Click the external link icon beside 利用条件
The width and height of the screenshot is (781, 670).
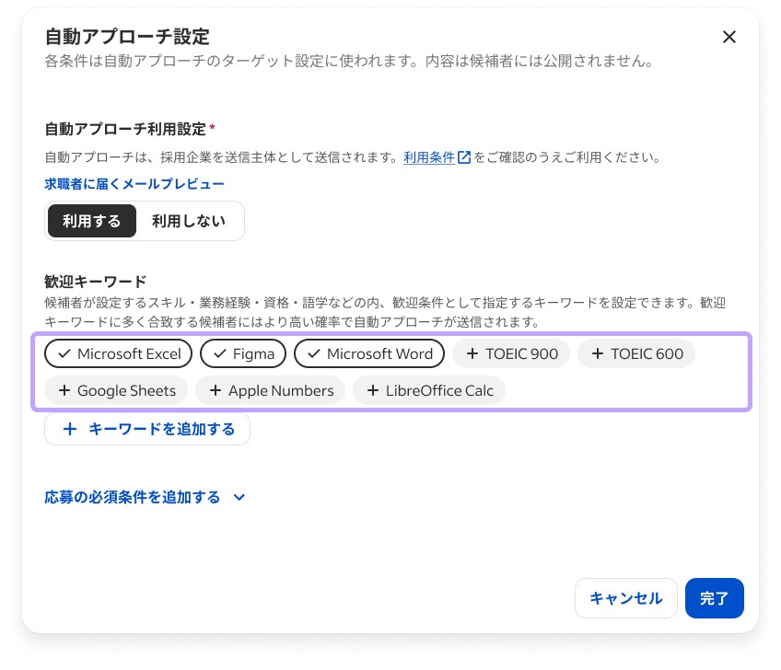click(x=464, y=156)
